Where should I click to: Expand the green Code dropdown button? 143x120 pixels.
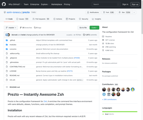[x=94, y=27]
